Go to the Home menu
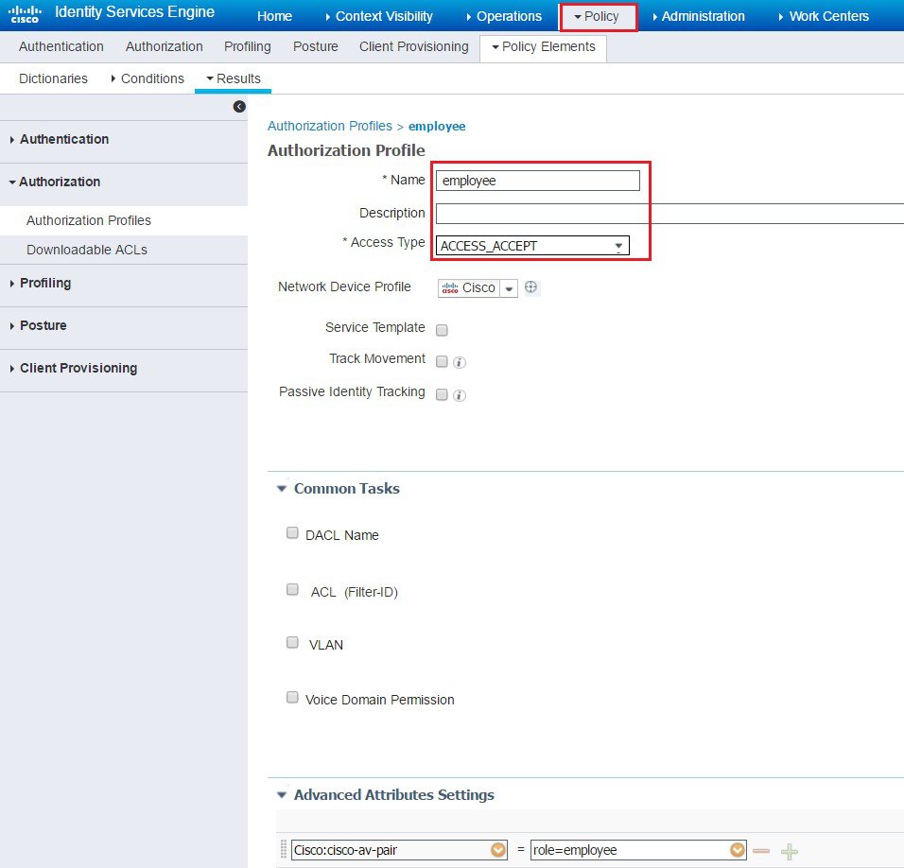The image size is (904, 868). [x=274, y=16]
